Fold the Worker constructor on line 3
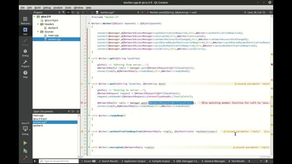292x164 pixels. [89, 23]
